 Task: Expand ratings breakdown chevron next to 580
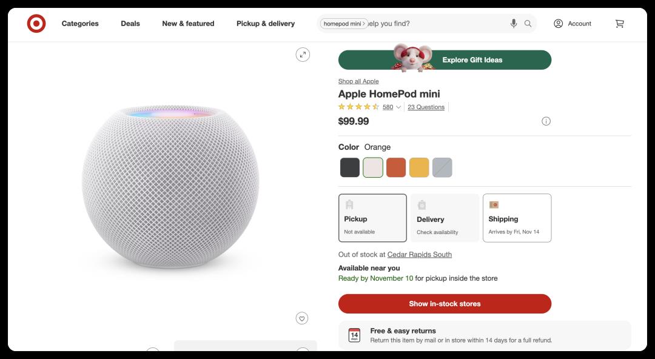398,107
